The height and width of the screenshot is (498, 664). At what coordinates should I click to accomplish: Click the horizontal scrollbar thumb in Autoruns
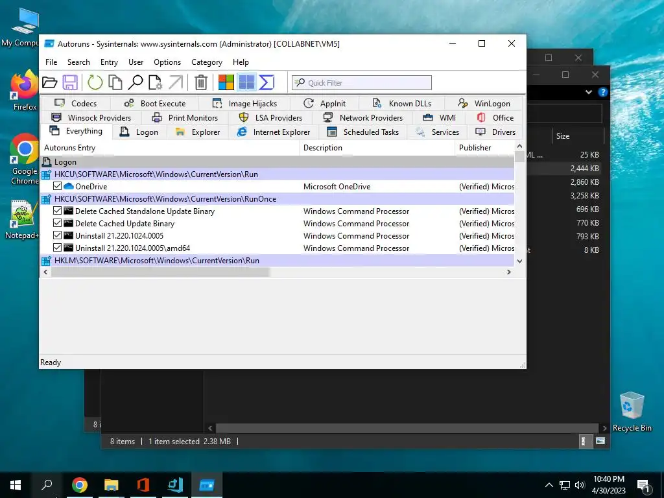160,272
